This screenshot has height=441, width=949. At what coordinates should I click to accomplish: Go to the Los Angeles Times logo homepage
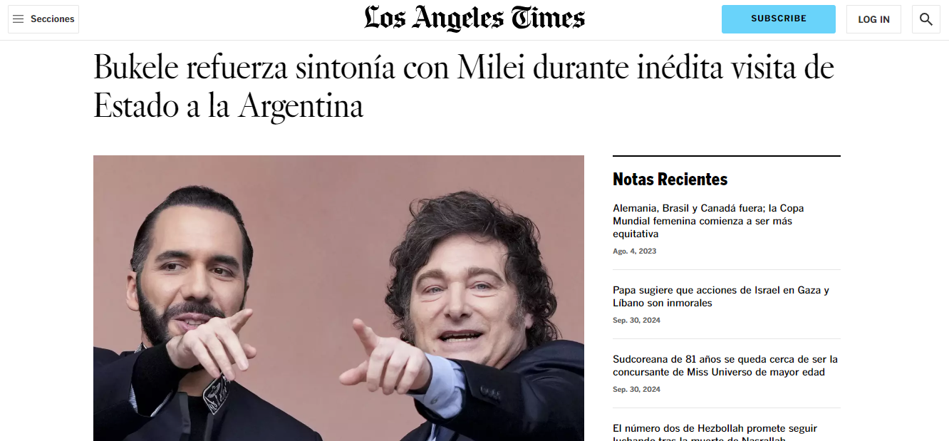pos(474,19)
